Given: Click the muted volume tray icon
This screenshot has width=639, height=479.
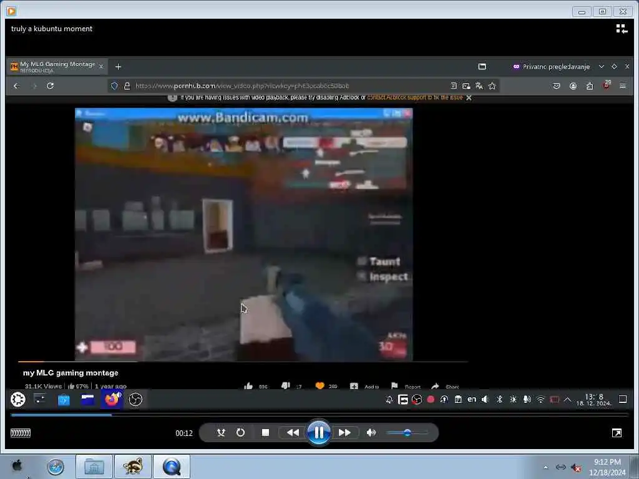Looking at the screenshot, I should point(576,468).
